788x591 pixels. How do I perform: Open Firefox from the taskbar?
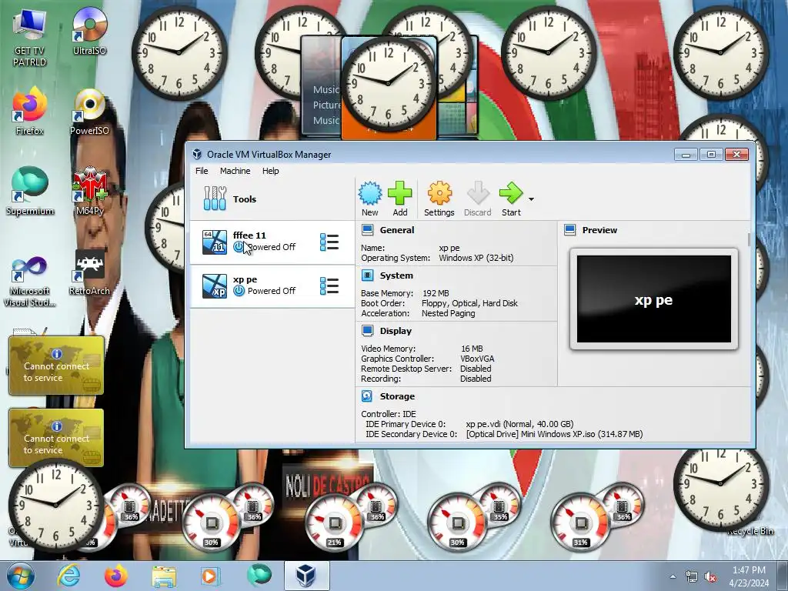115,576
